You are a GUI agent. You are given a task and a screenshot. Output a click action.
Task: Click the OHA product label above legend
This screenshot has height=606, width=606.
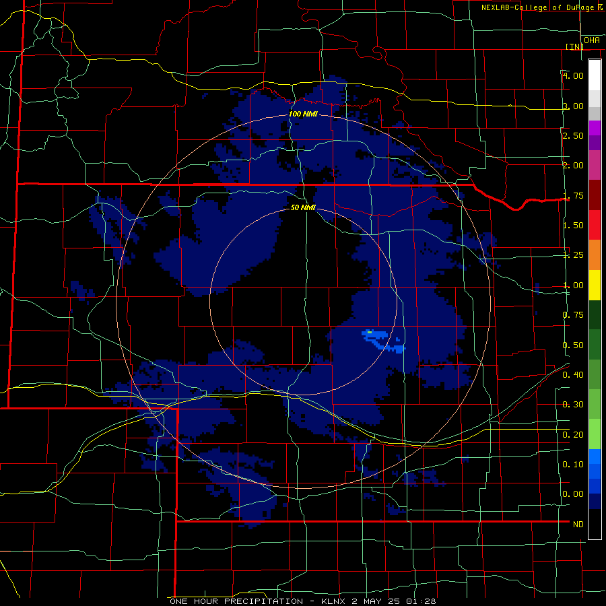(x=592, y=40)
